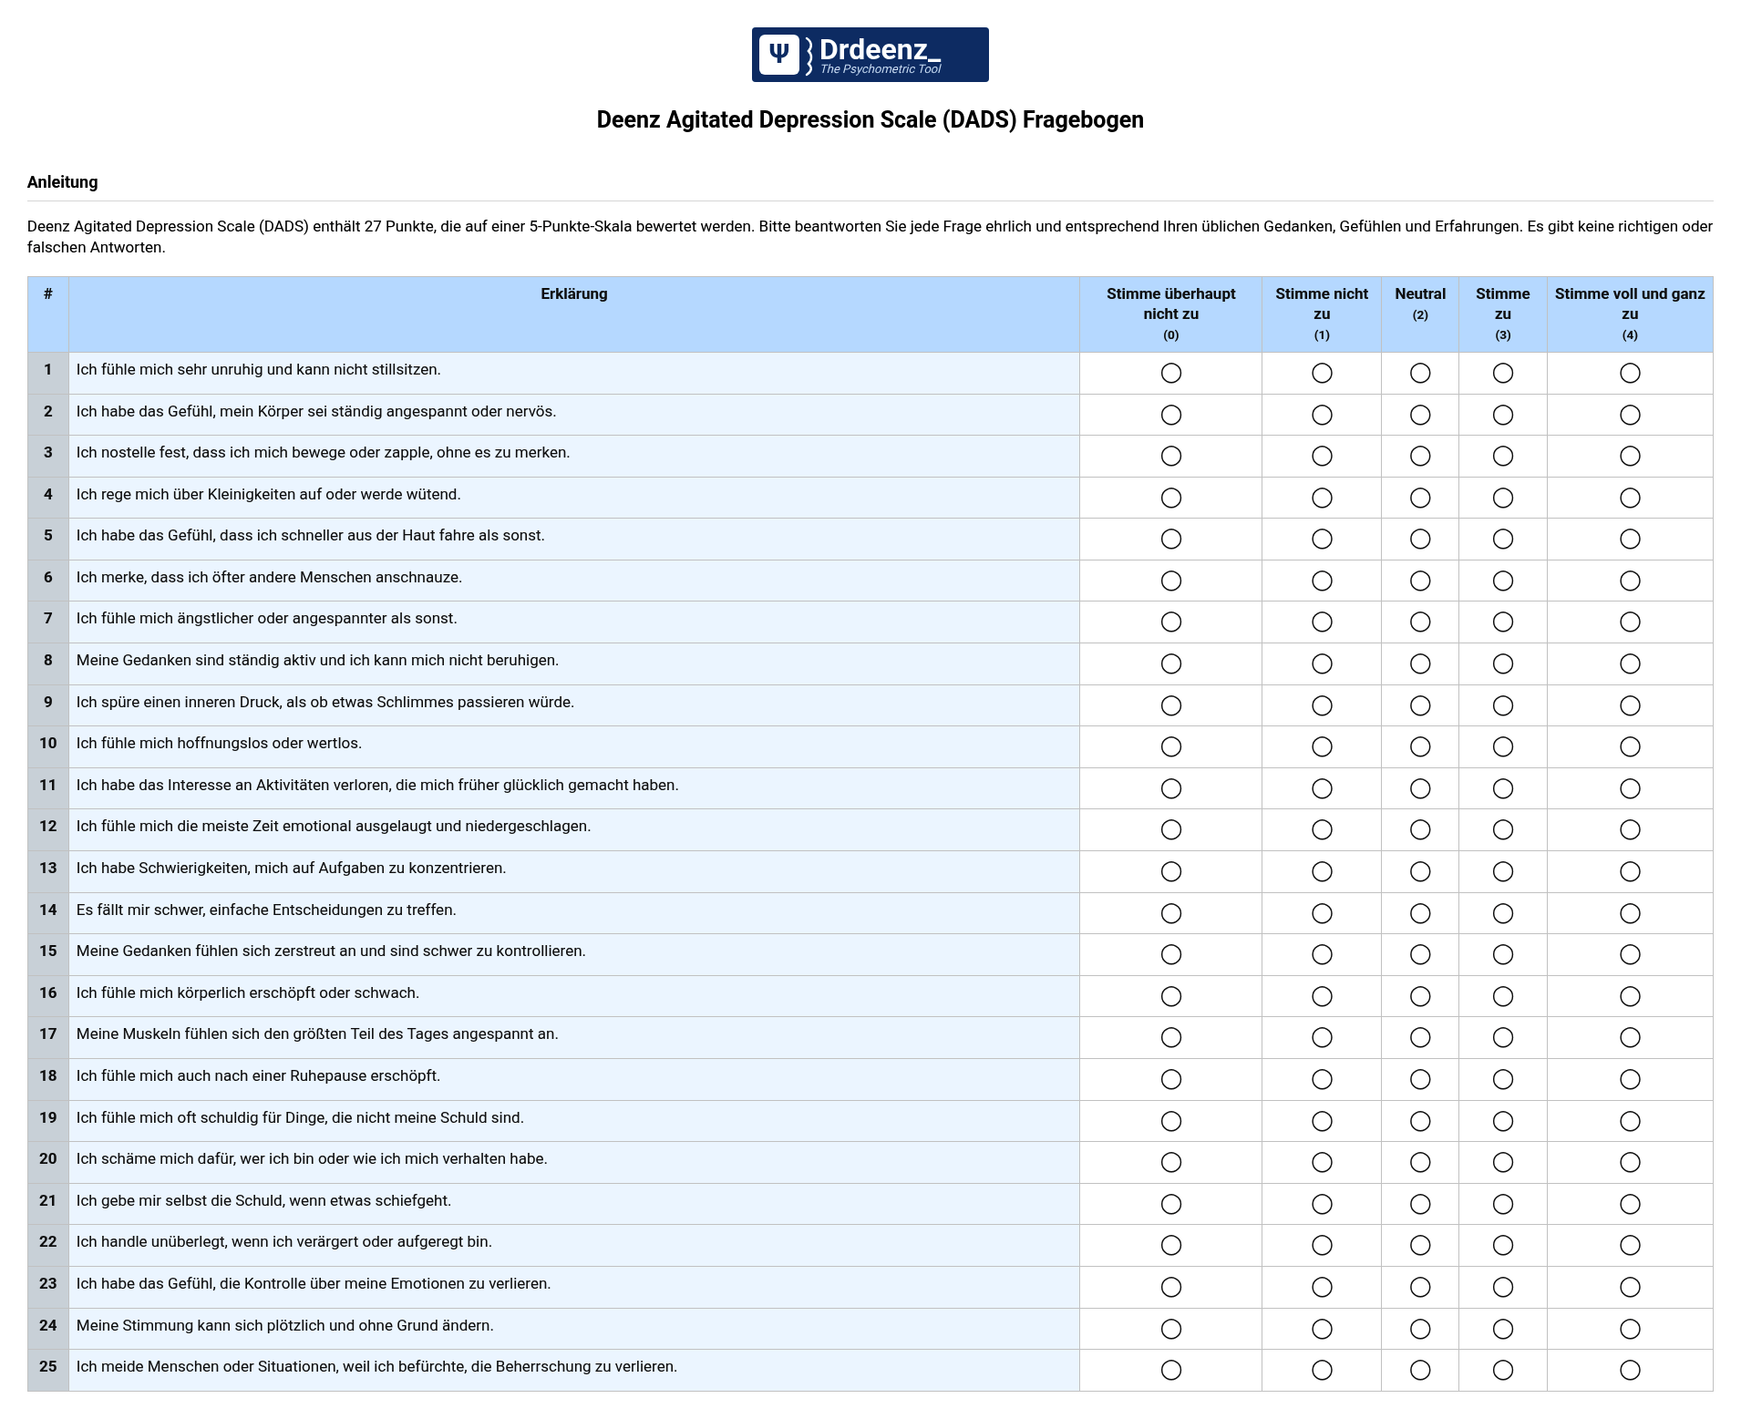Select 'Stimme voll und ganz zu' for question 12

[x=1630, y=830]
